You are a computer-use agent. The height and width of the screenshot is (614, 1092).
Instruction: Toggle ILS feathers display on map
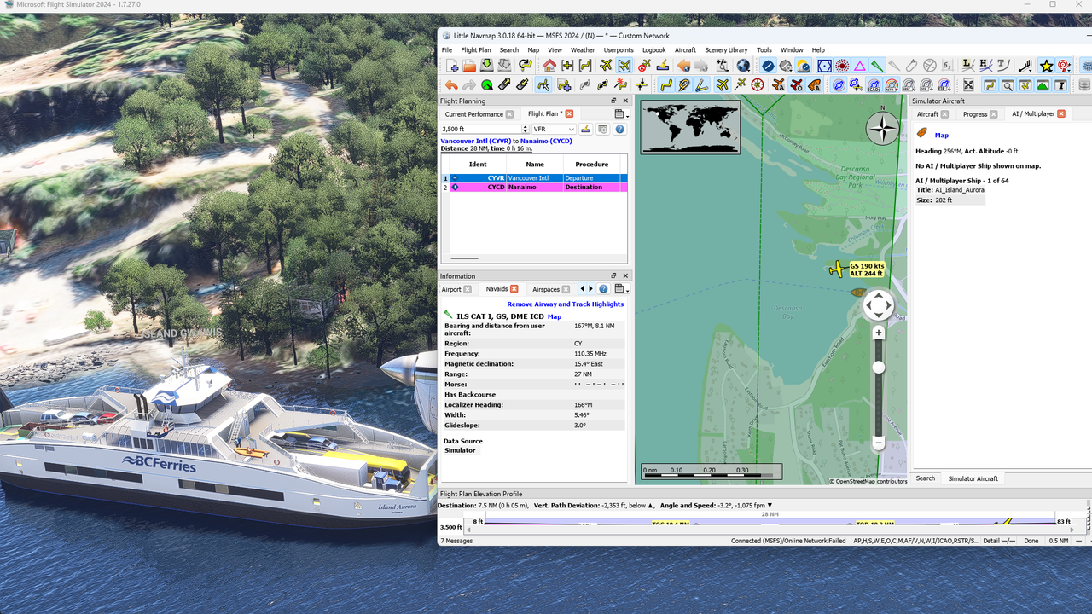[877, 66]
